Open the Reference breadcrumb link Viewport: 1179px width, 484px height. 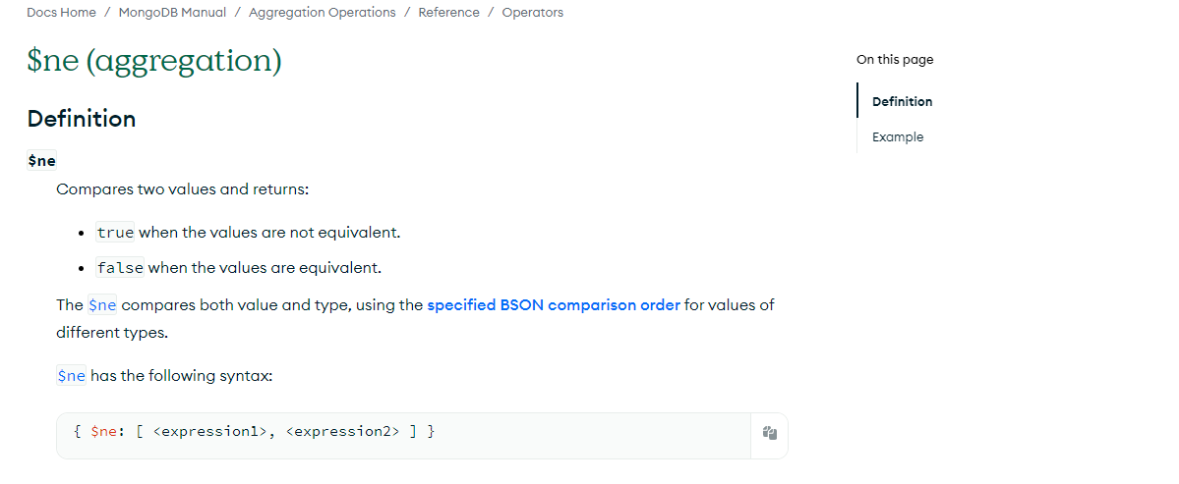448,13
